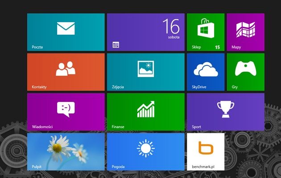Image resolution: width=281 pixels, height=178 pixels.
Task: Launch the SkyDrive cloud icon
Action: click(x=206, y=69)
